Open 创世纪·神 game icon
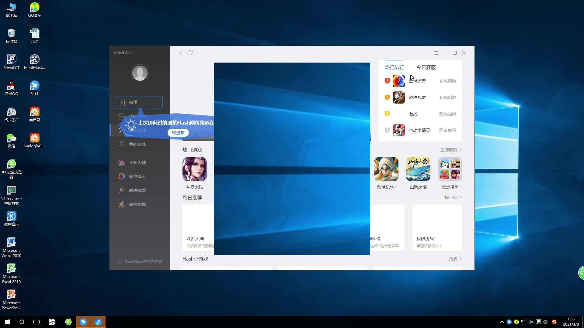 point(386,169)
